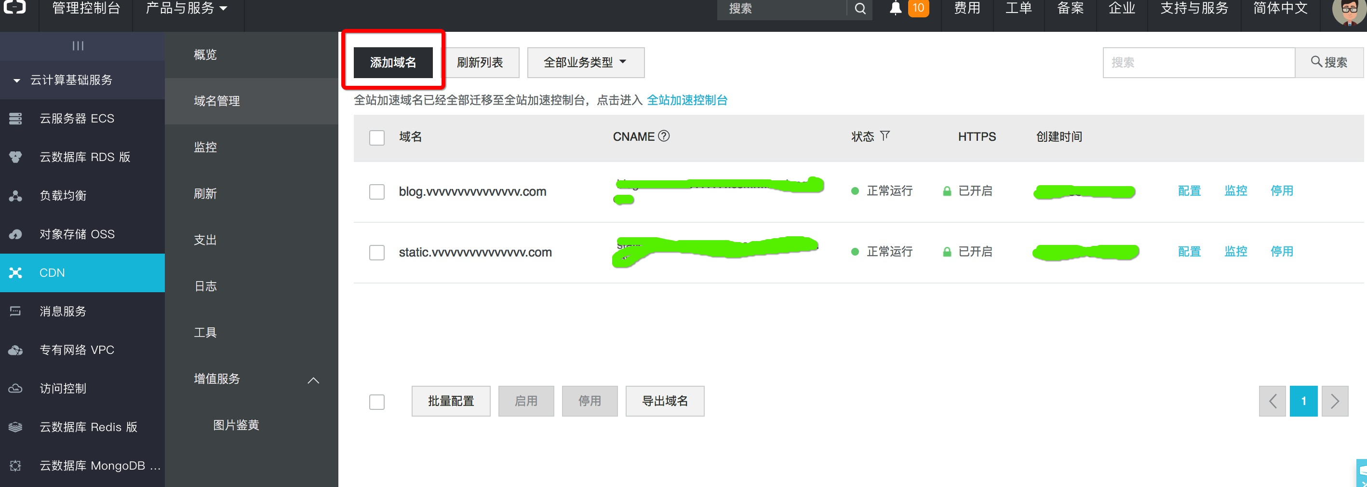Toggle the bottom batch select-all checkbox

click(377, 402)
